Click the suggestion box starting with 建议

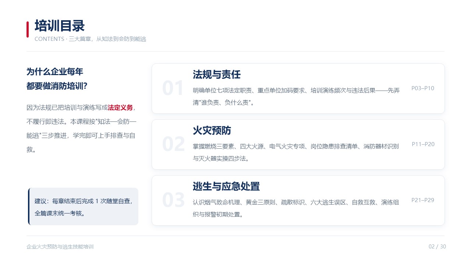[x=83, y=206]
